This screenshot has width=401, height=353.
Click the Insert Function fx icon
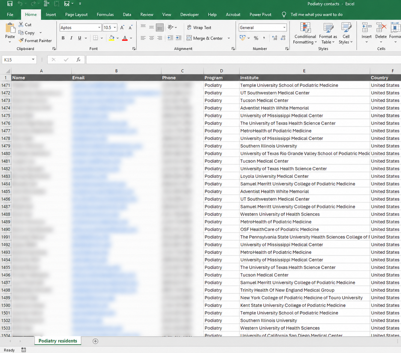[x=79, y=60]
